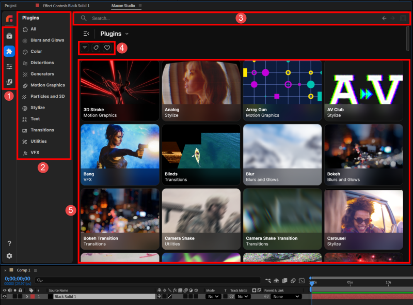The image size is (413, 305).
Task: Switch to Effect Controls Black Solid 1 tab
Action: 66,5
